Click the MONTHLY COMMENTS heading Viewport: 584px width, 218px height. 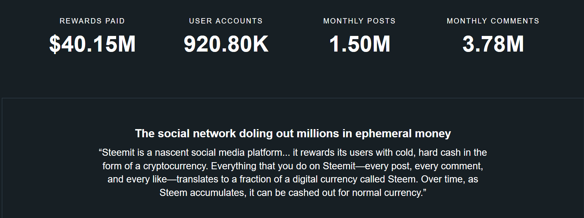pos(493,21)
